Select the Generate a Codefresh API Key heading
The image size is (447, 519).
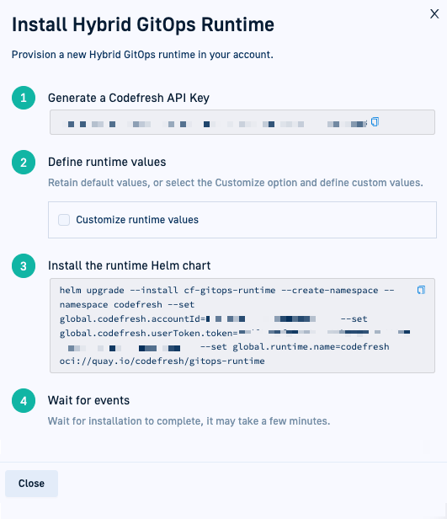[x=129, y=98]
